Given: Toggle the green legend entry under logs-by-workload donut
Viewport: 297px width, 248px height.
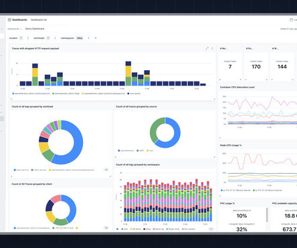Looking at the screenshot, I should coord(39,170).
